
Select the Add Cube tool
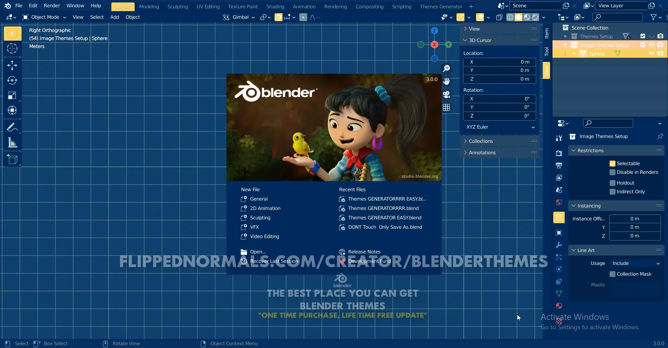(12, 160)
